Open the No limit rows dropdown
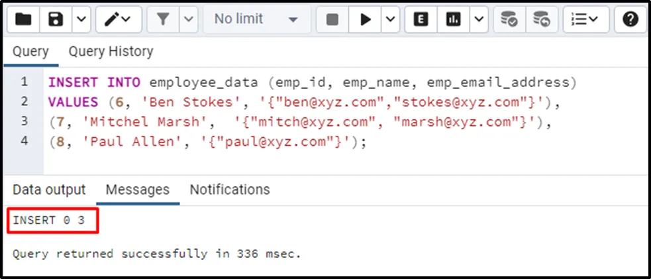651x279 pixels. [256, 20]
